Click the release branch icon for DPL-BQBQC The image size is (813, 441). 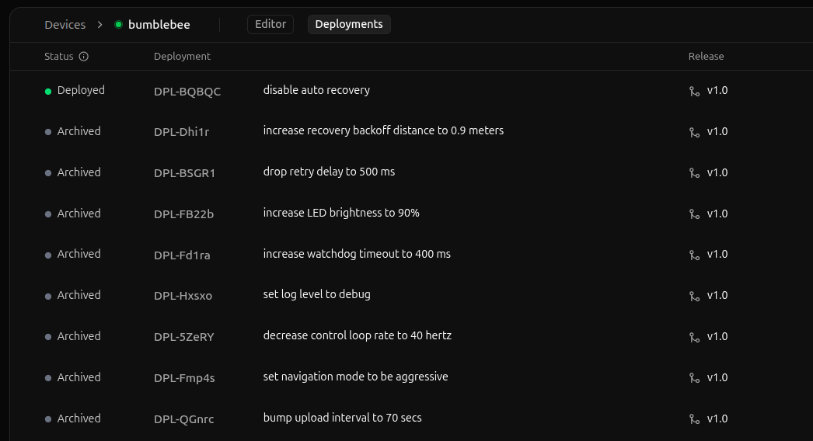coord(694,91)
